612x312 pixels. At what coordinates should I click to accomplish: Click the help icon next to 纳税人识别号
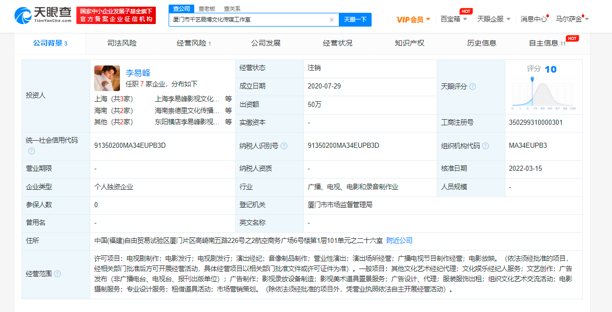point(284,146)
